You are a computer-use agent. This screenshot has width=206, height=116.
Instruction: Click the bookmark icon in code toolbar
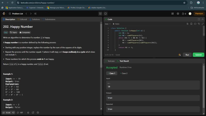(x=191, y=24)
